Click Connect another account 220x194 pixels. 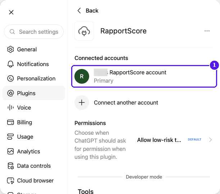[x=126, y=103]
